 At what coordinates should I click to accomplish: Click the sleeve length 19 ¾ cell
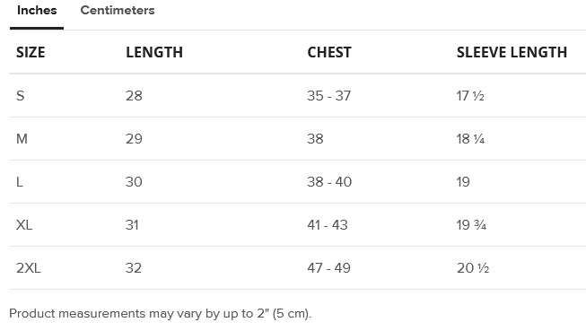click(471, 225)
